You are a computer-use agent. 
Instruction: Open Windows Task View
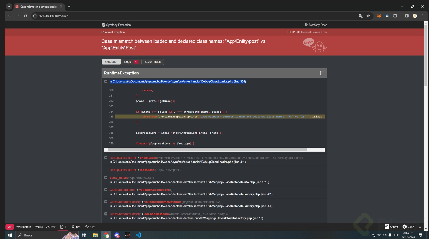(x=84, y=235)
